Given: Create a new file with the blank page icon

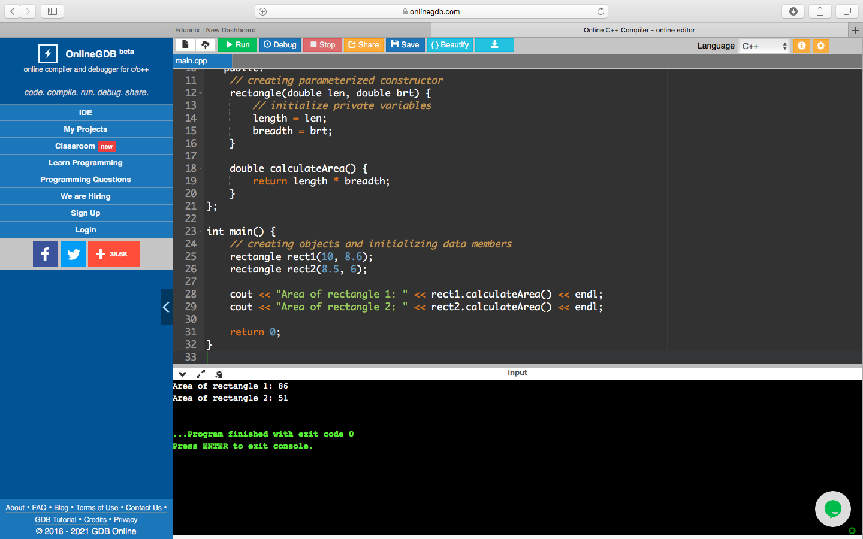Looking at the screenshot, I should pyautogui.click(x=185, y=45).
